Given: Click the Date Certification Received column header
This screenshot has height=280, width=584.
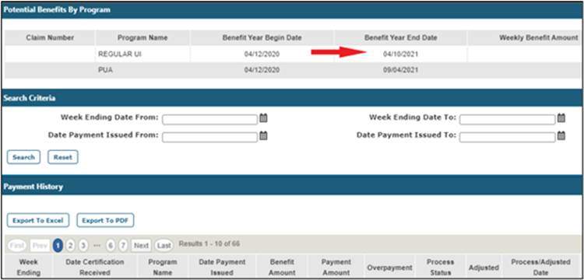Looking at the screenshot, I should [94, 268].
